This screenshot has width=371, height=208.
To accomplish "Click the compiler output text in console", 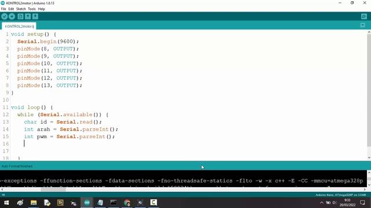I will click(x=181, y=181).
